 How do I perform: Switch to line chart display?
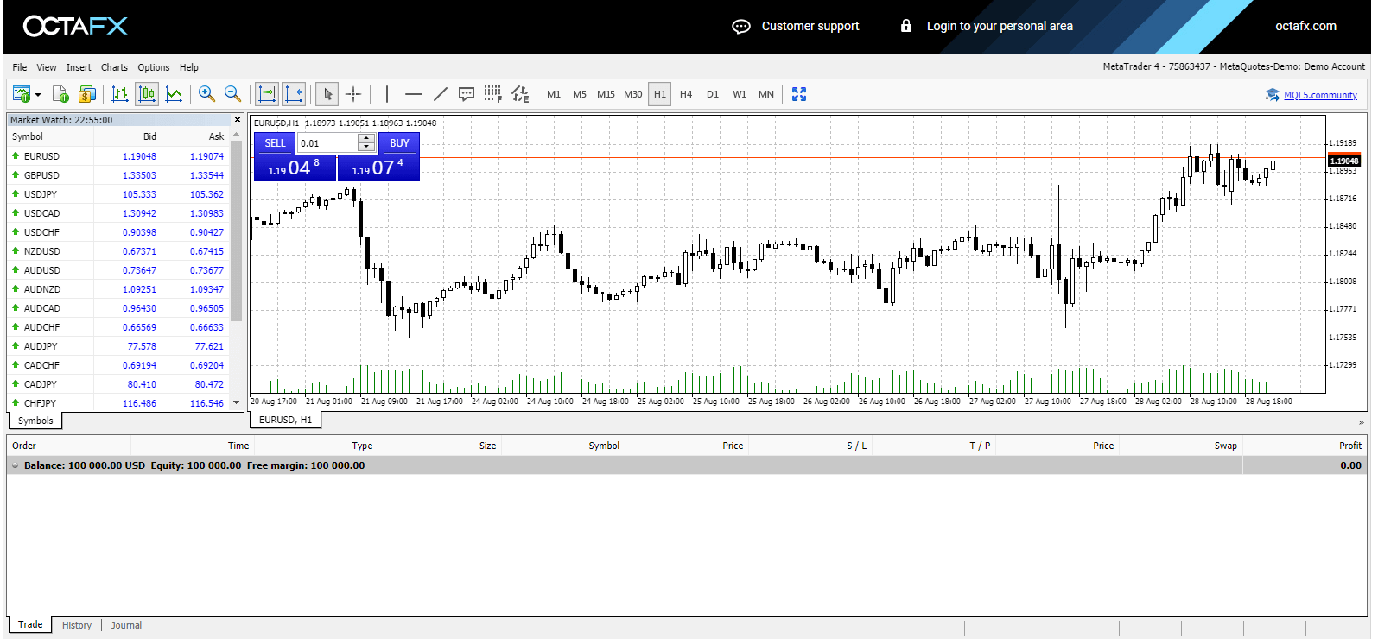tap(174, 94)
